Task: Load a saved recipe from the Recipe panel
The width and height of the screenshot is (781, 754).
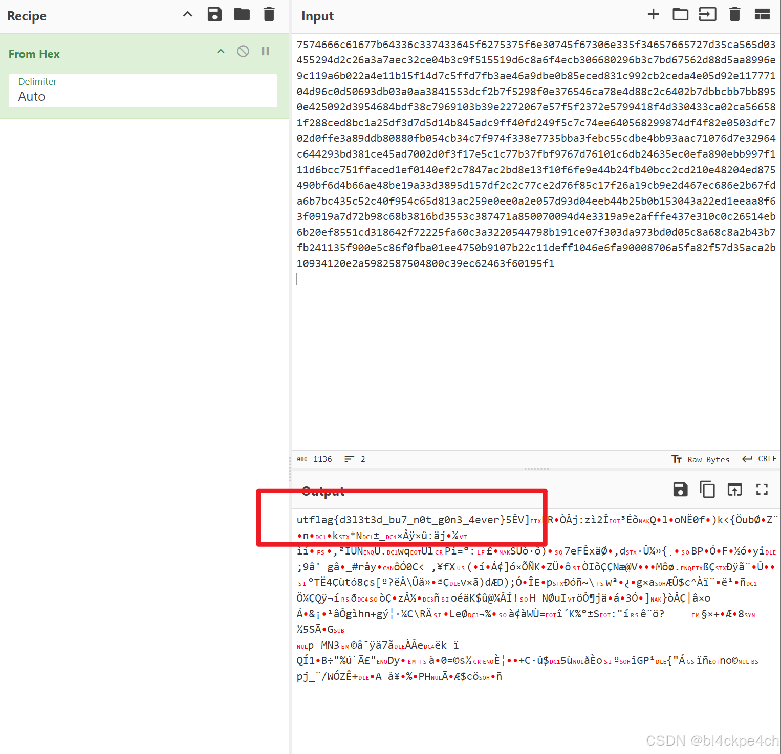Action: pos(242,14)
